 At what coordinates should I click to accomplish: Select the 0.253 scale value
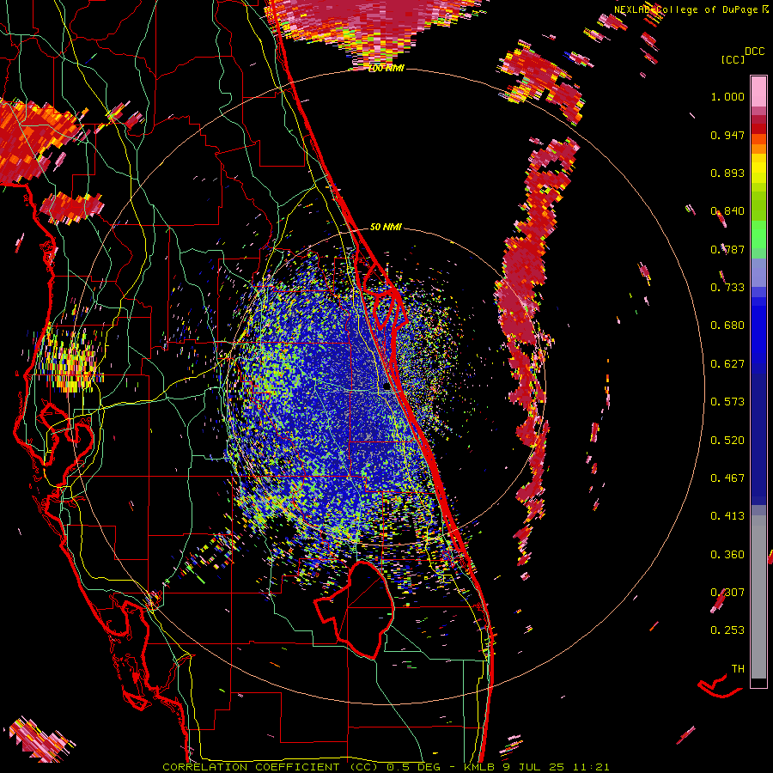point(727,630)
